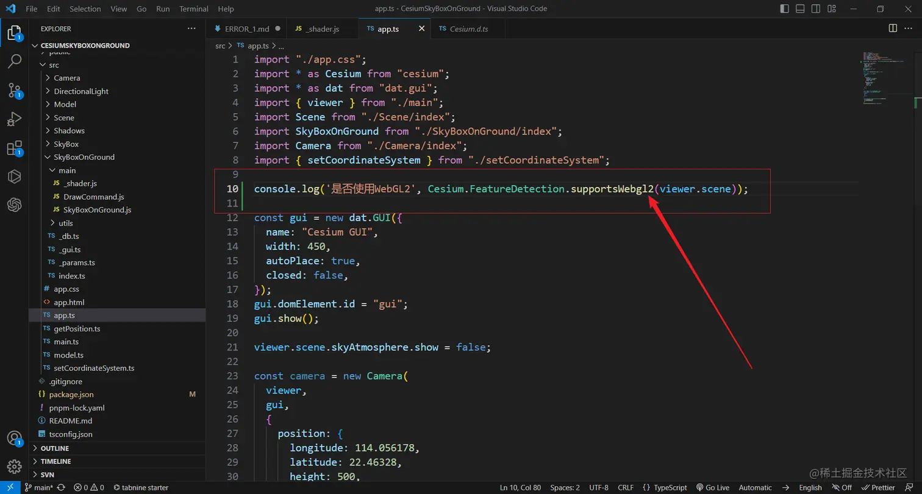Image resolution: width=922 pixels, height=494 pixels.
Task: Toggle the Off status bar item
Action: pyautogui.click(x=842, y=487)
